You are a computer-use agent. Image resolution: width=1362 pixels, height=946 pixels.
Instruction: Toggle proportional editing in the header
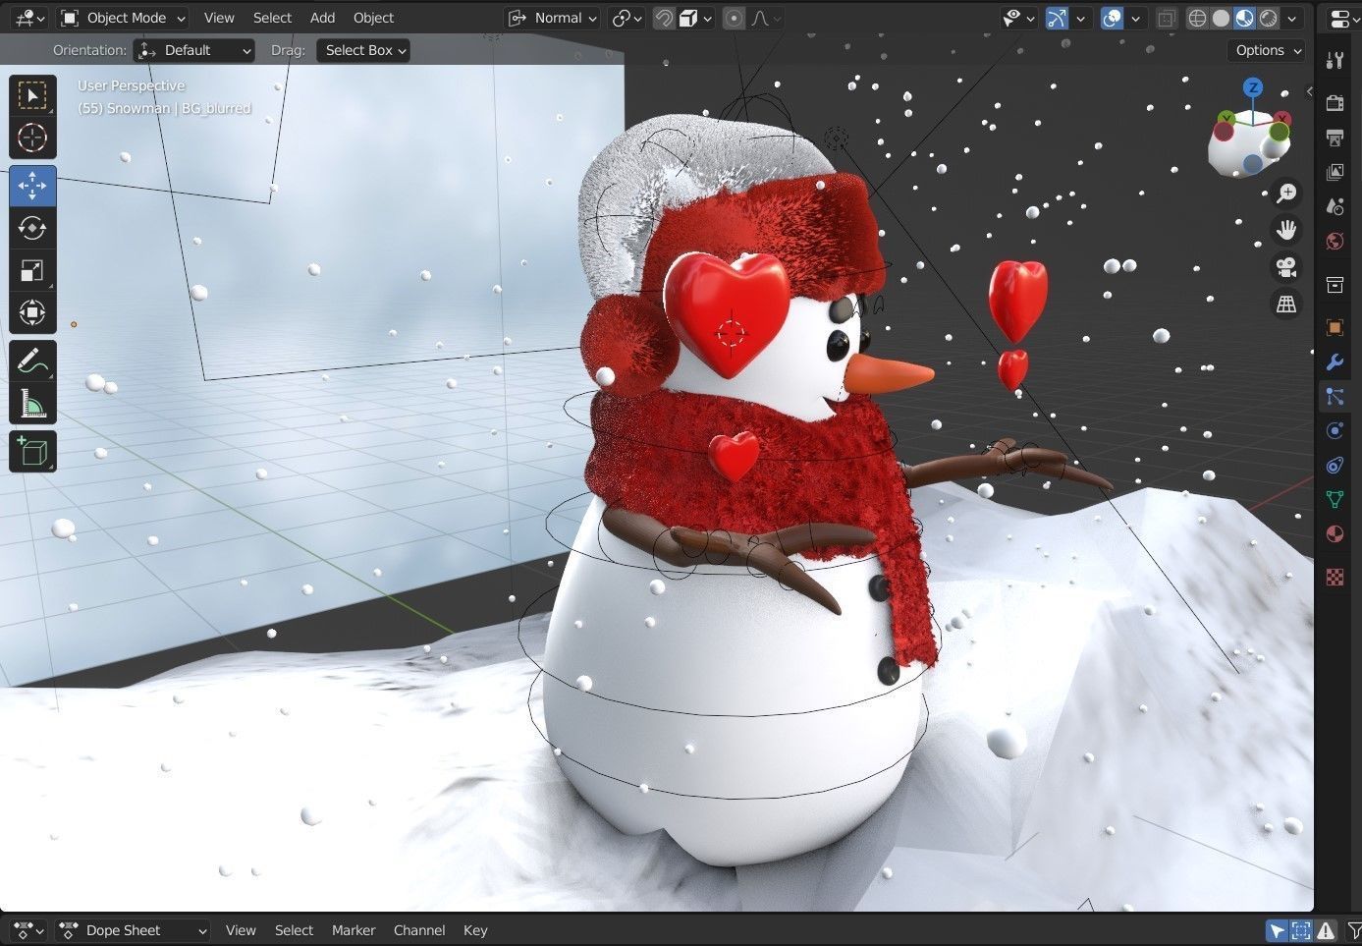734,18
